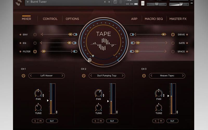Image resolution: width=208 pixels, height=130 pixels.
Task: Click the DRIVE macro slider handle
Action: click(x=164, y=35)
